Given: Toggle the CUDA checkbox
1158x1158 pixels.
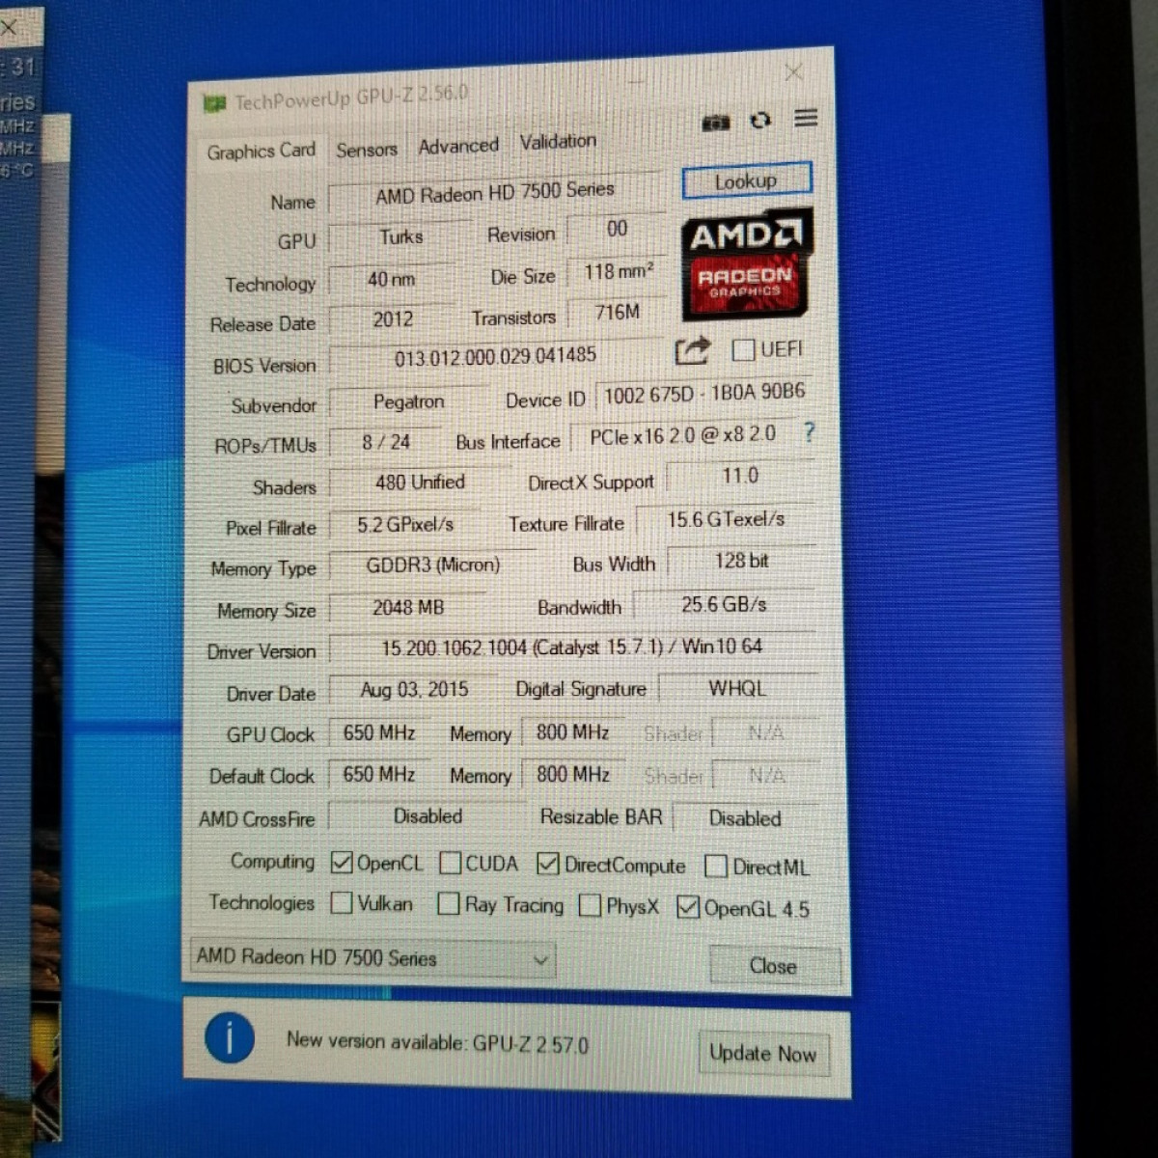Looking at the screenshot, I should click(450, 863).
